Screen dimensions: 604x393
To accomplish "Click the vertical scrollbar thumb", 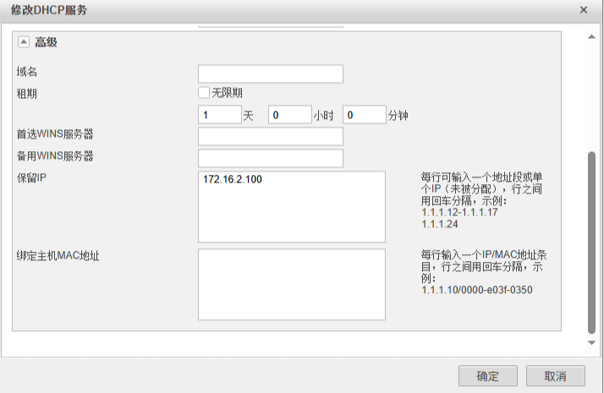I will (x=591, y=243).
